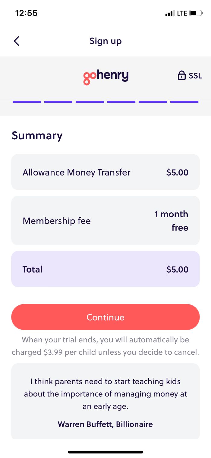Click the gohenry logo
The image size is (211, 458).
coord(105,76)
